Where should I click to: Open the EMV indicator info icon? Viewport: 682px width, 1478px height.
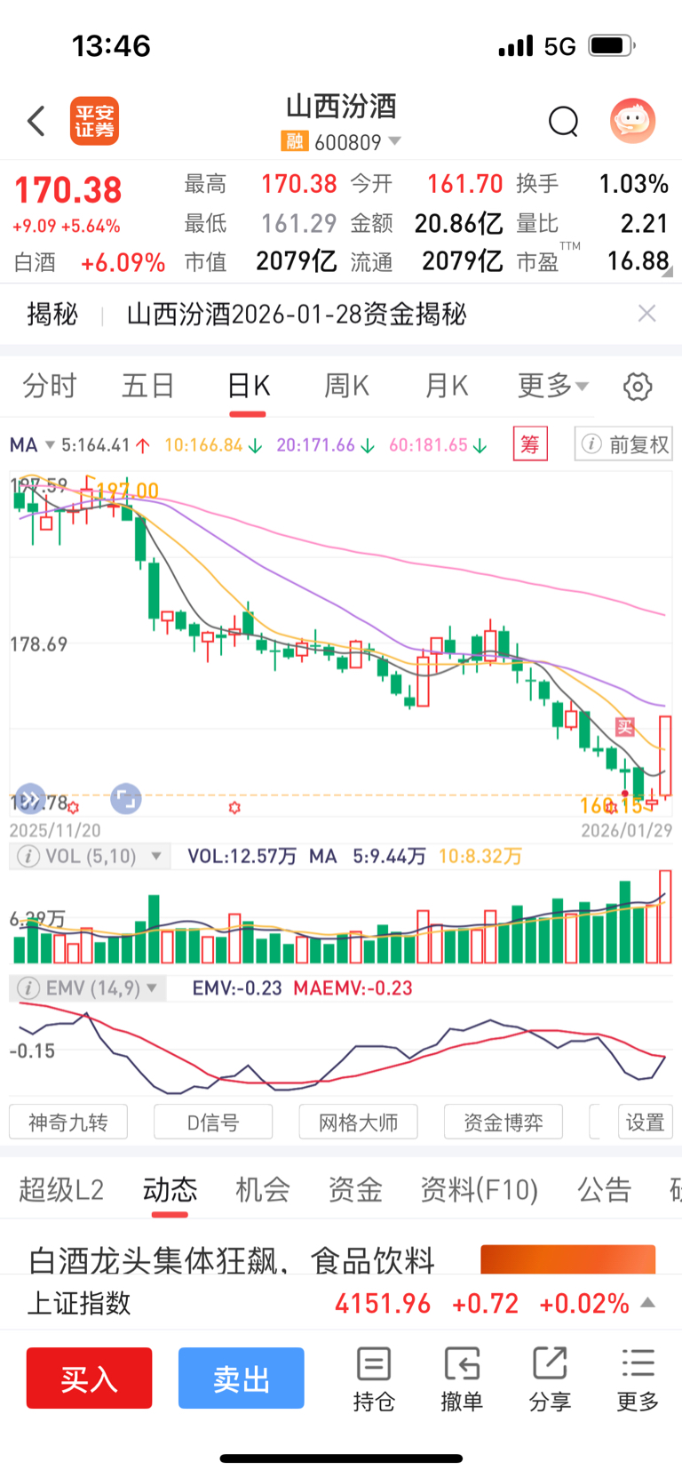[x=28, y=988]
